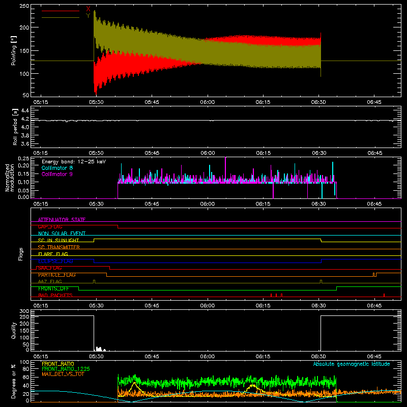Click the 200 tick label on Pointing axis
Screen dimensions: 407x407
coord(24,27)
